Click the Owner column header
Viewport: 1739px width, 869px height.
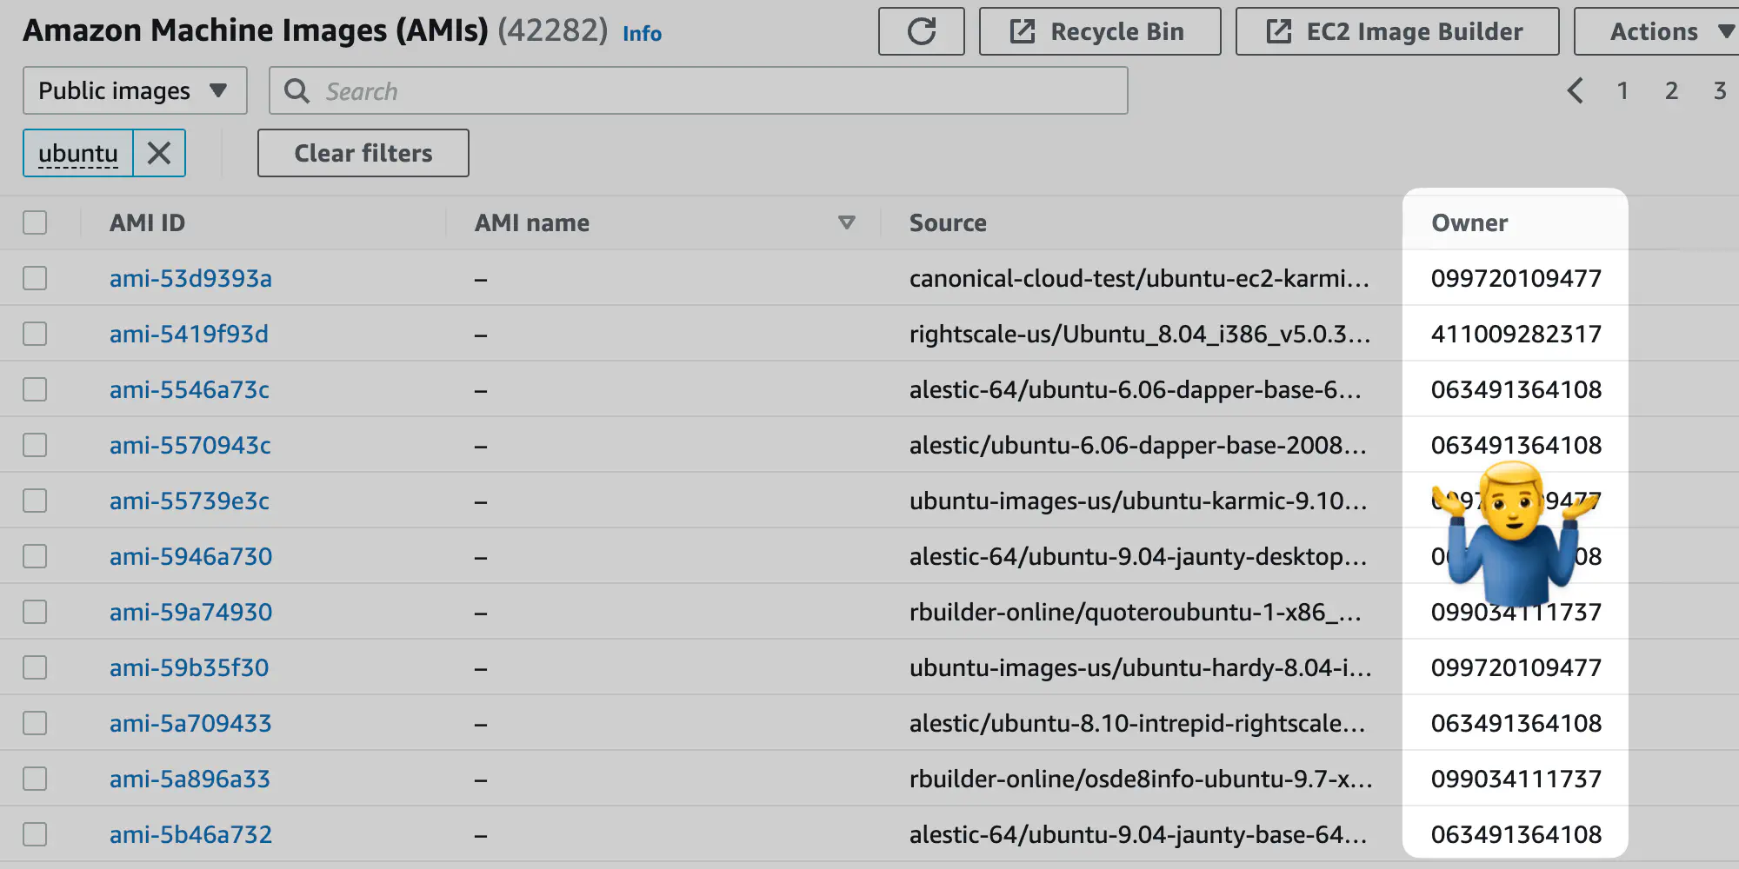point(1469,223)
